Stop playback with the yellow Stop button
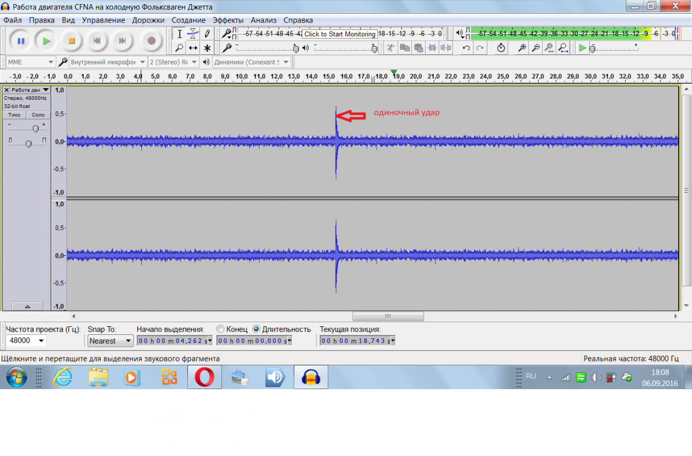 click(x=72, y=41)
